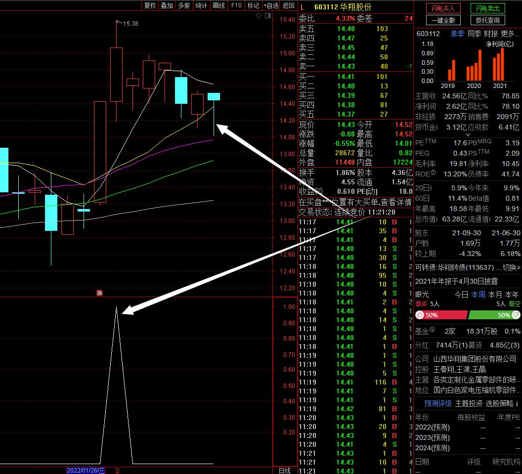Viewport: 522px width, 474px height.
Task: Click the 买五 bid price 14.37
Action: click(346, 115)
